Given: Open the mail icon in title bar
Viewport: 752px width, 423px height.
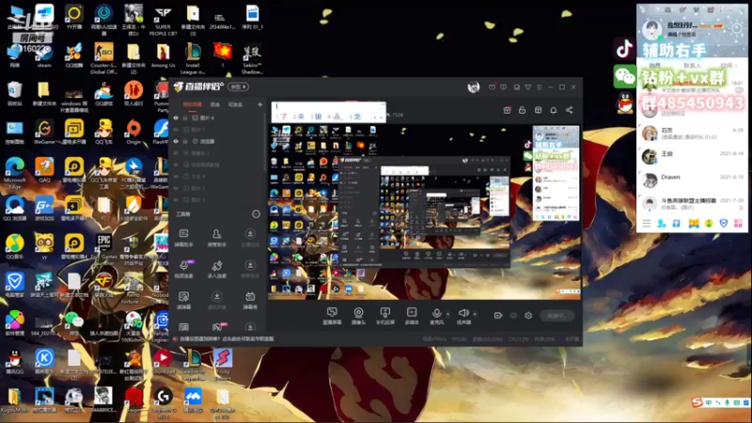Looking at the screenshot, I should click(x=492, y=86).
